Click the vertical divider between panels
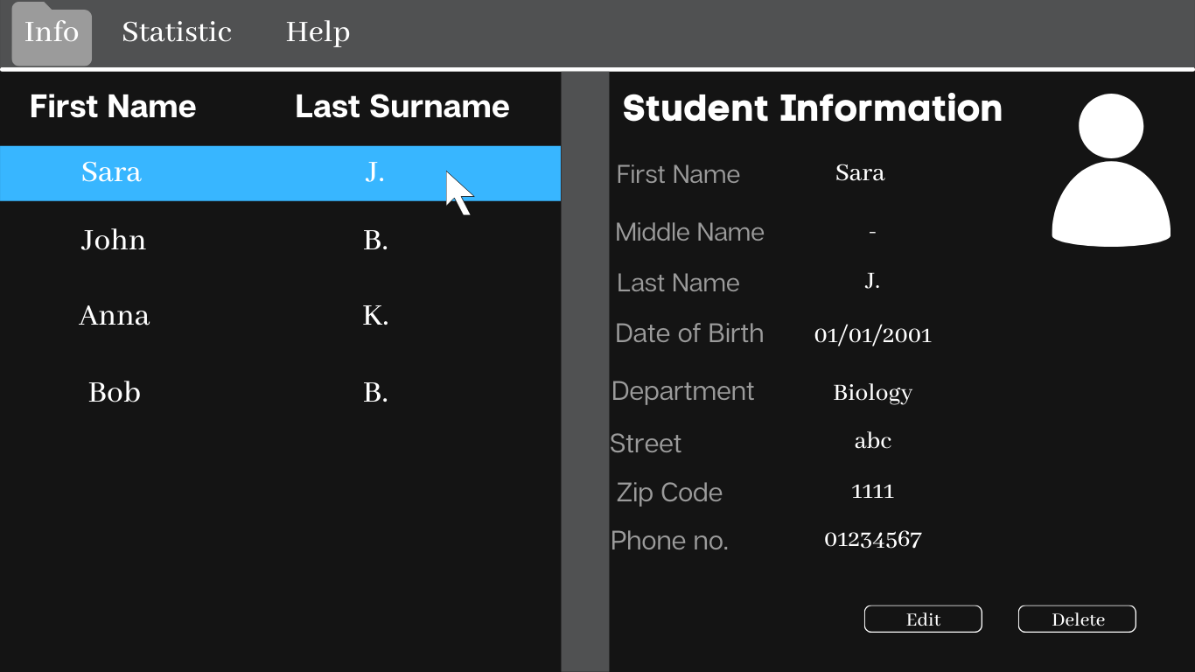1195x672 pixels. coord(584,367)
